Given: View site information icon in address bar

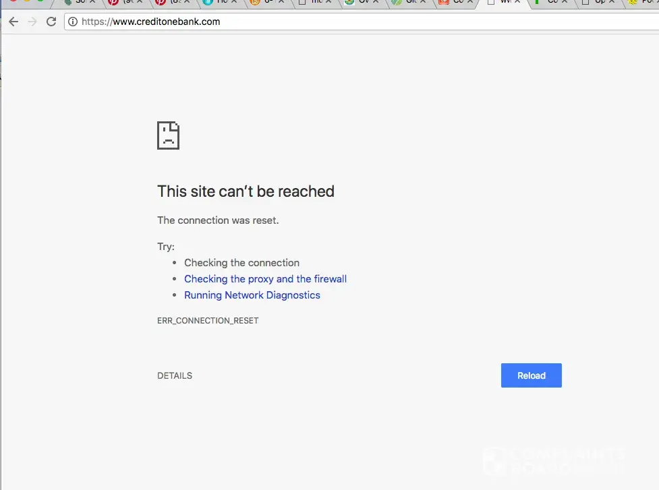Looking at the screenshot, I should [x=73, y=22].
